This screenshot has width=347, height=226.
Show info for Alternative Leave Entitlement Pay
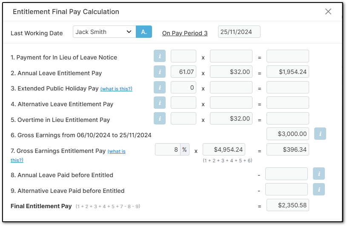tap(160, 103)
